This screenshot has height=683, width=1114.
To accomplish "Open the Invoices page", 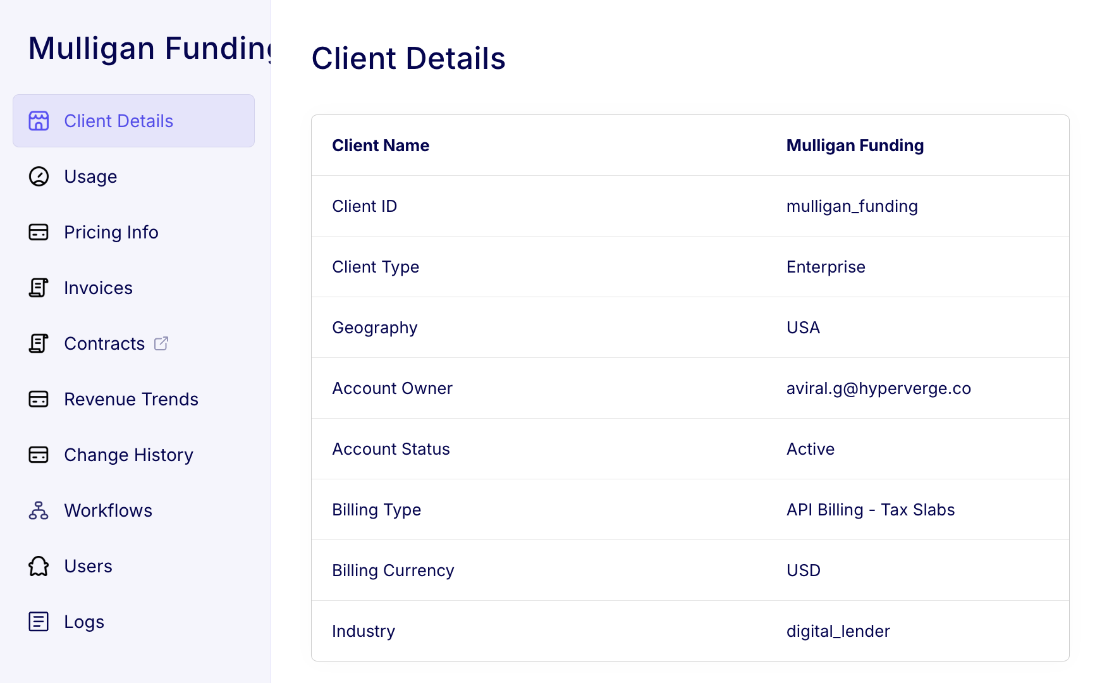I will [x=98, y=288].
